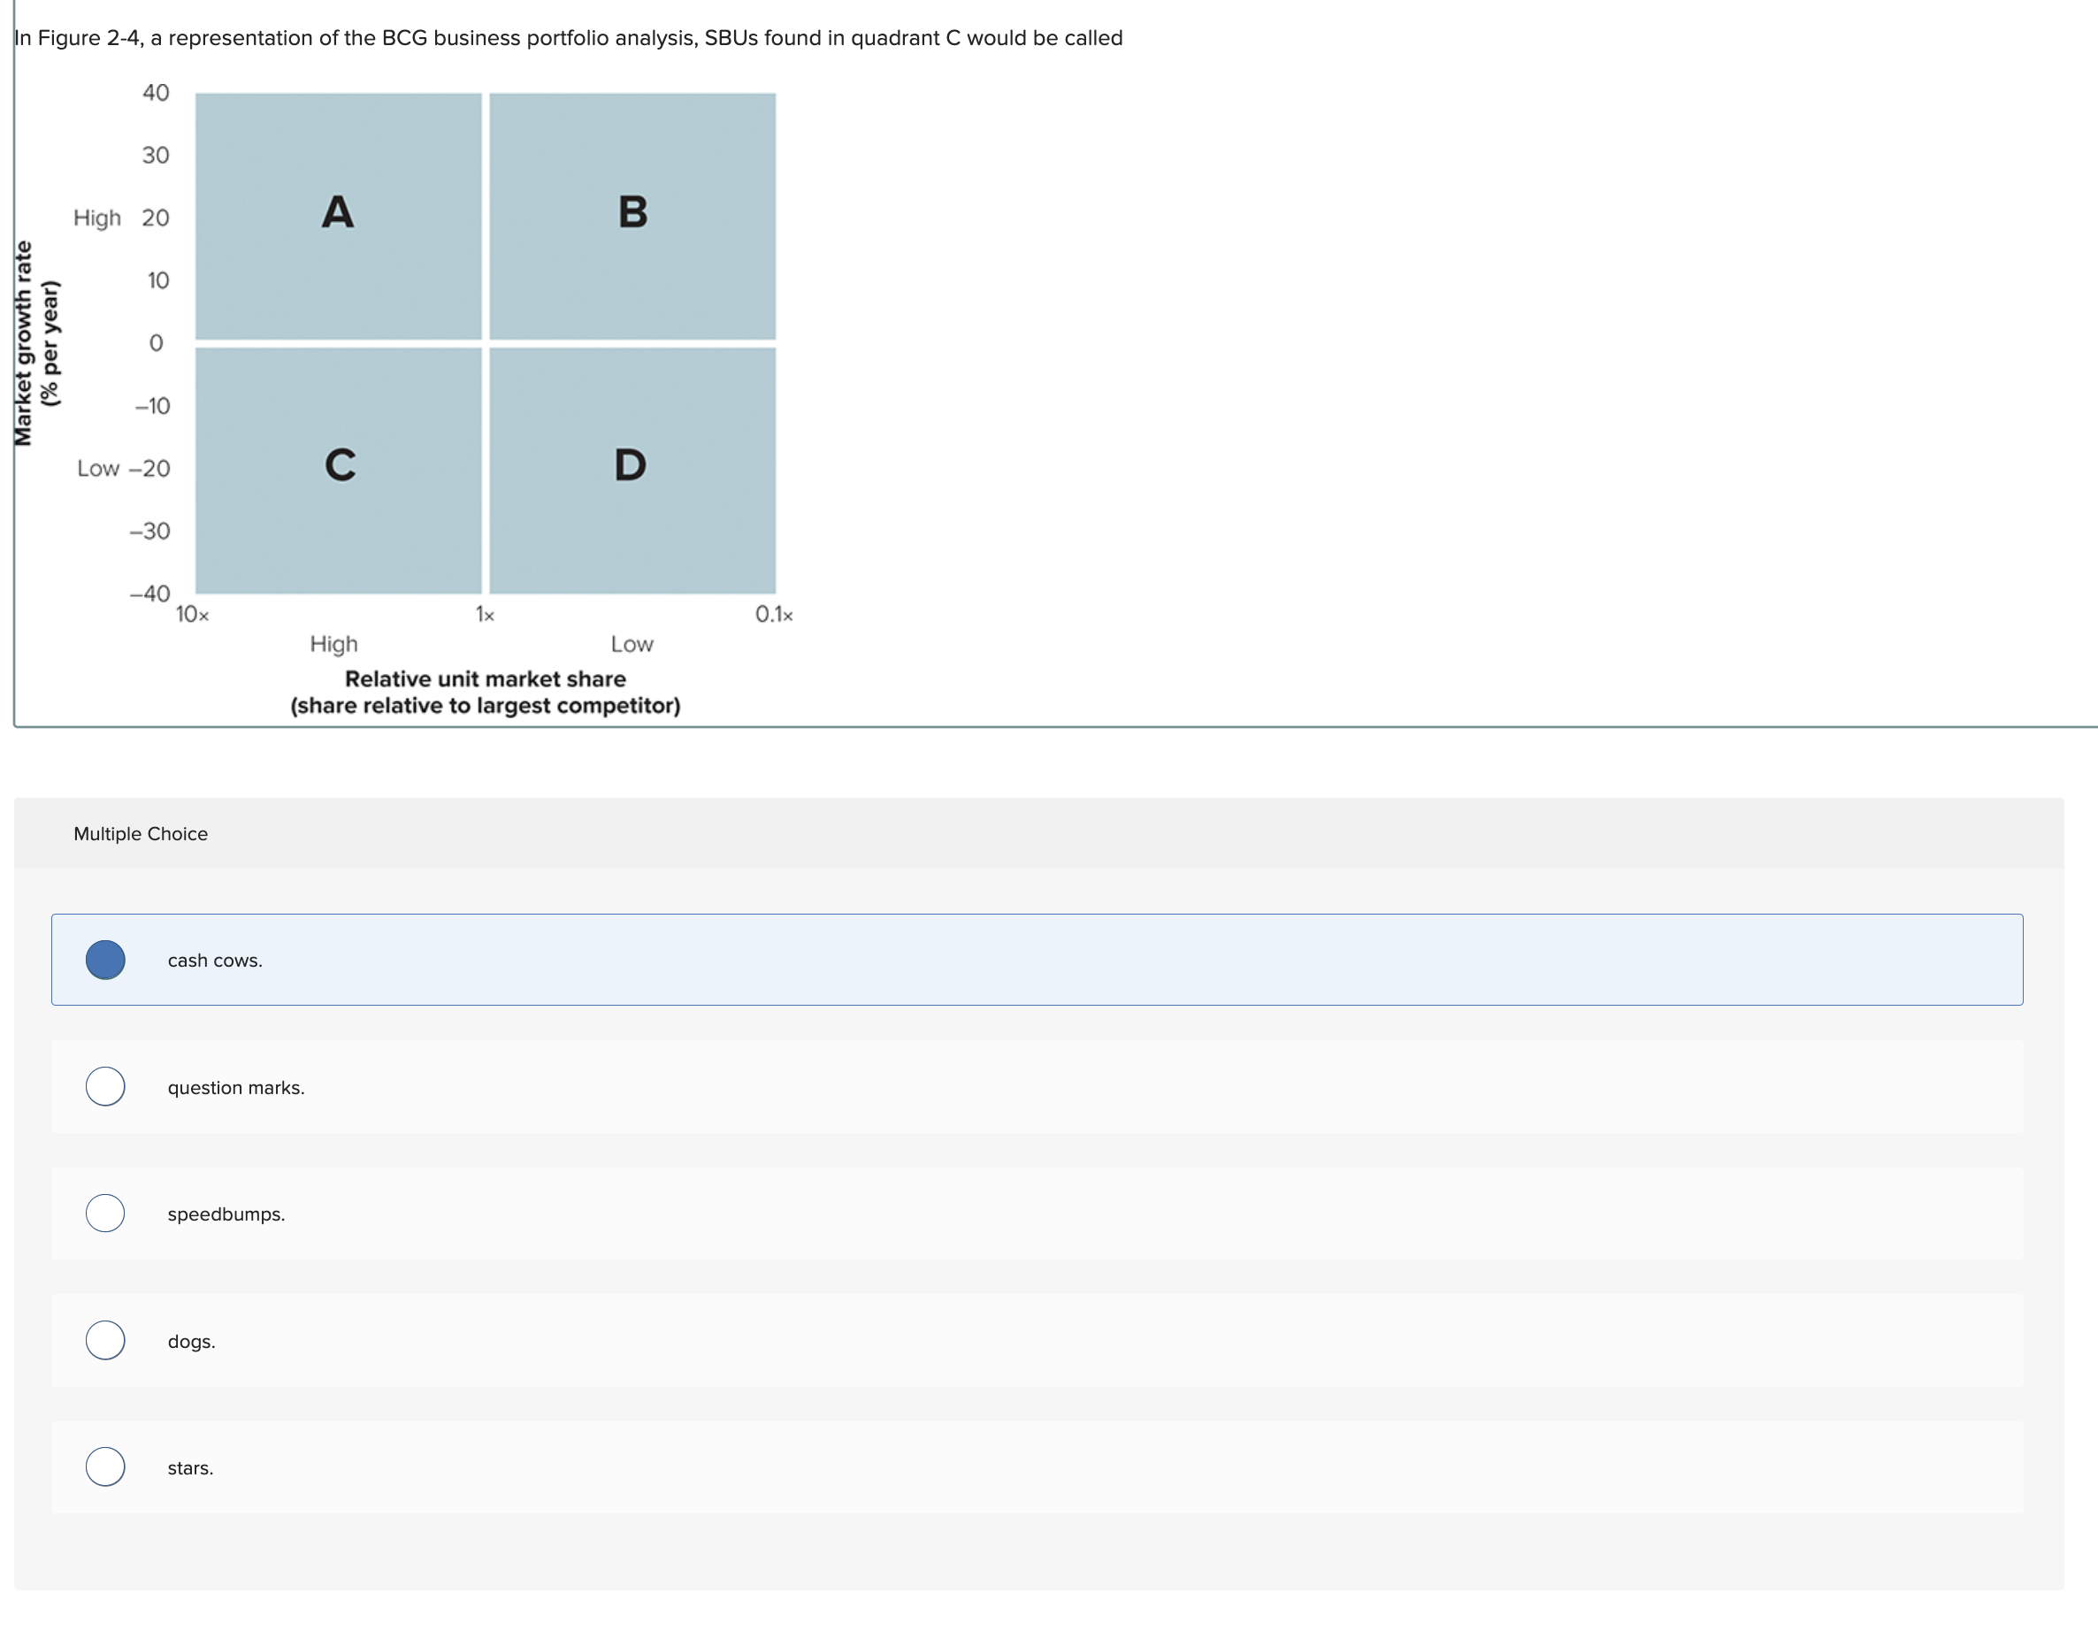Click the 'speedbumps.' answer label
This screenshot has height=1631, width=2098.
(x=226, y=1214)
